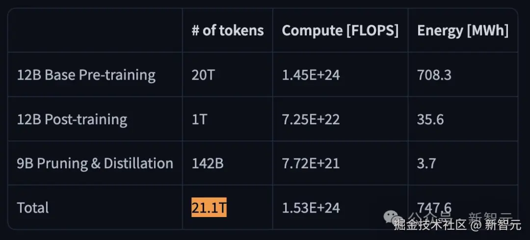
Task: Select the 1.53E+24 total compute value
Action: (x=311, y=208)
